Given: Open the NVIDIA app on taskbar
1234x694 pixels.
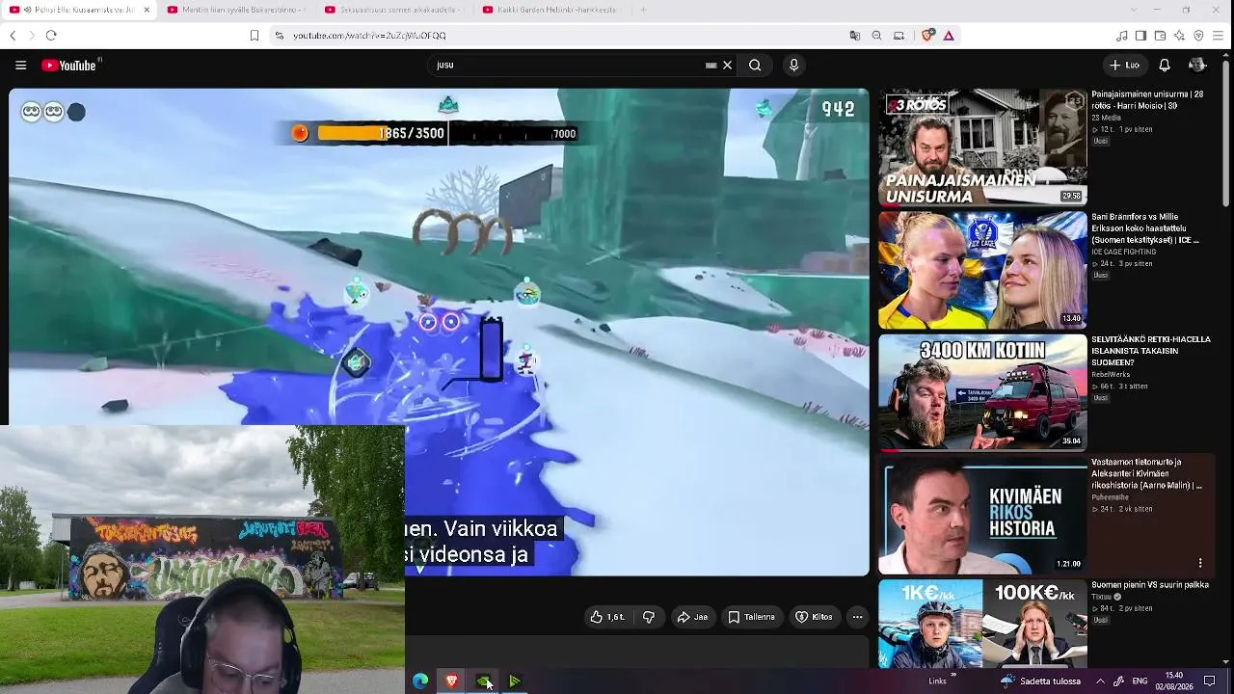Looking at the screenshot, I should (x=483, y=681).
